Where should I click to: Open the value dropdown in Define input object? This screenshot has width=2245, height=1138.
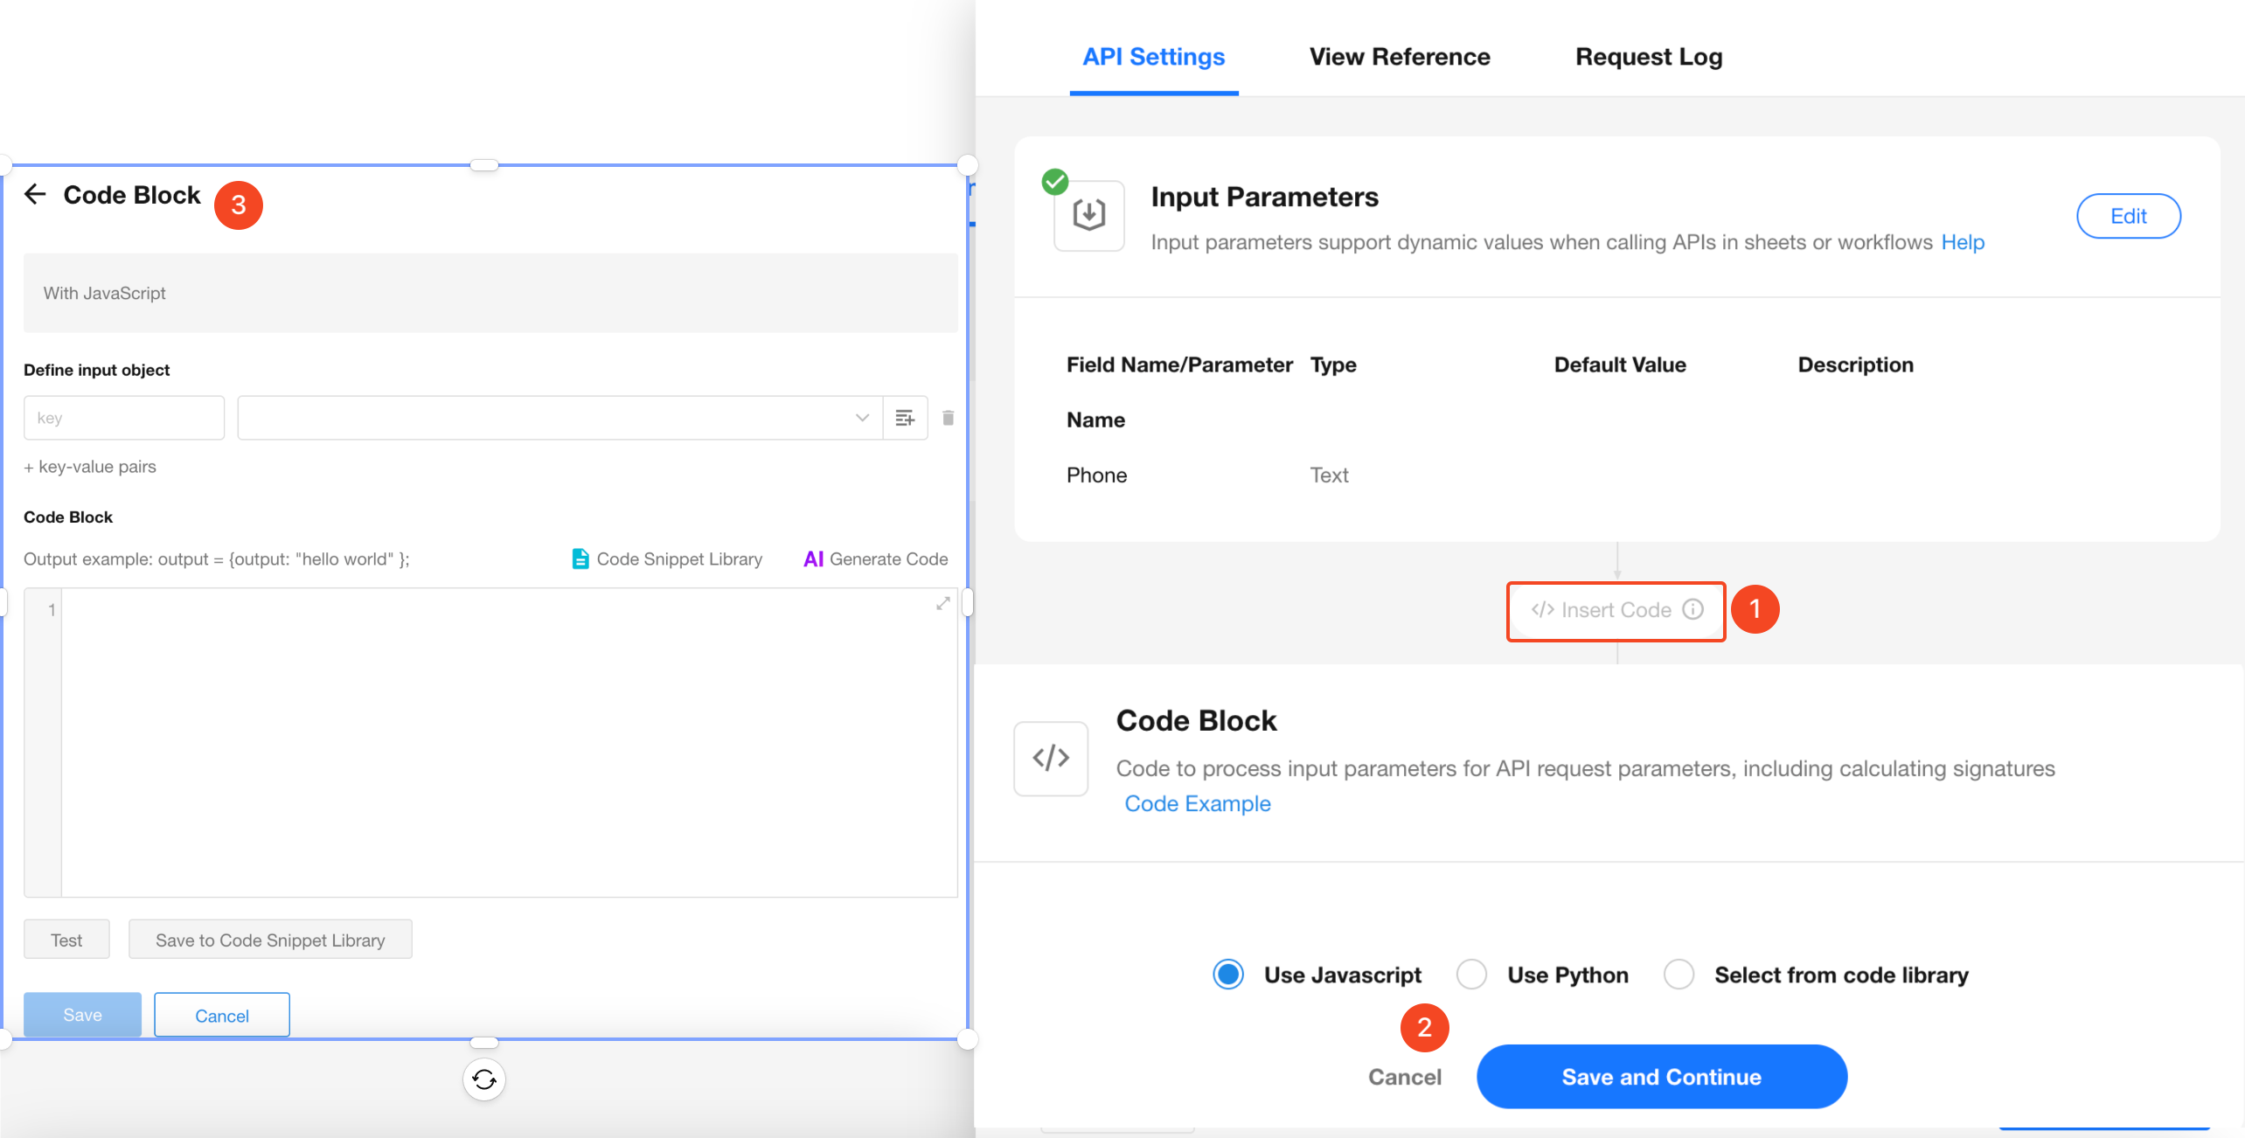[560, 418]
